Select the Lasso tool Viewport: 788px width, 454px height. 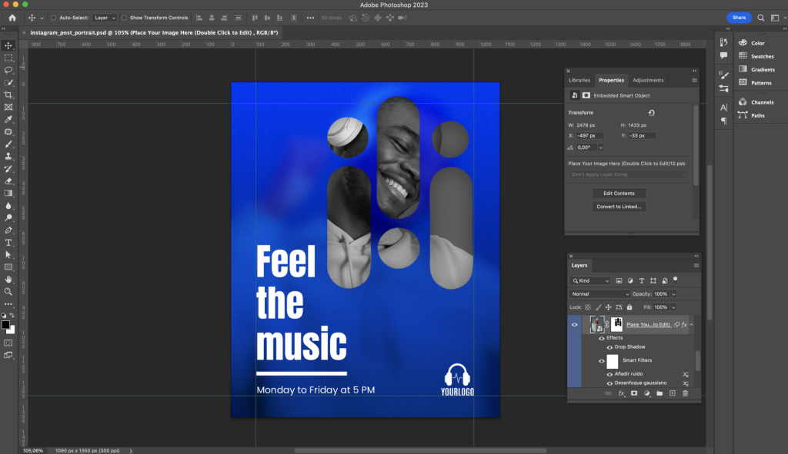pyautogui.click(x=8, y=70)
